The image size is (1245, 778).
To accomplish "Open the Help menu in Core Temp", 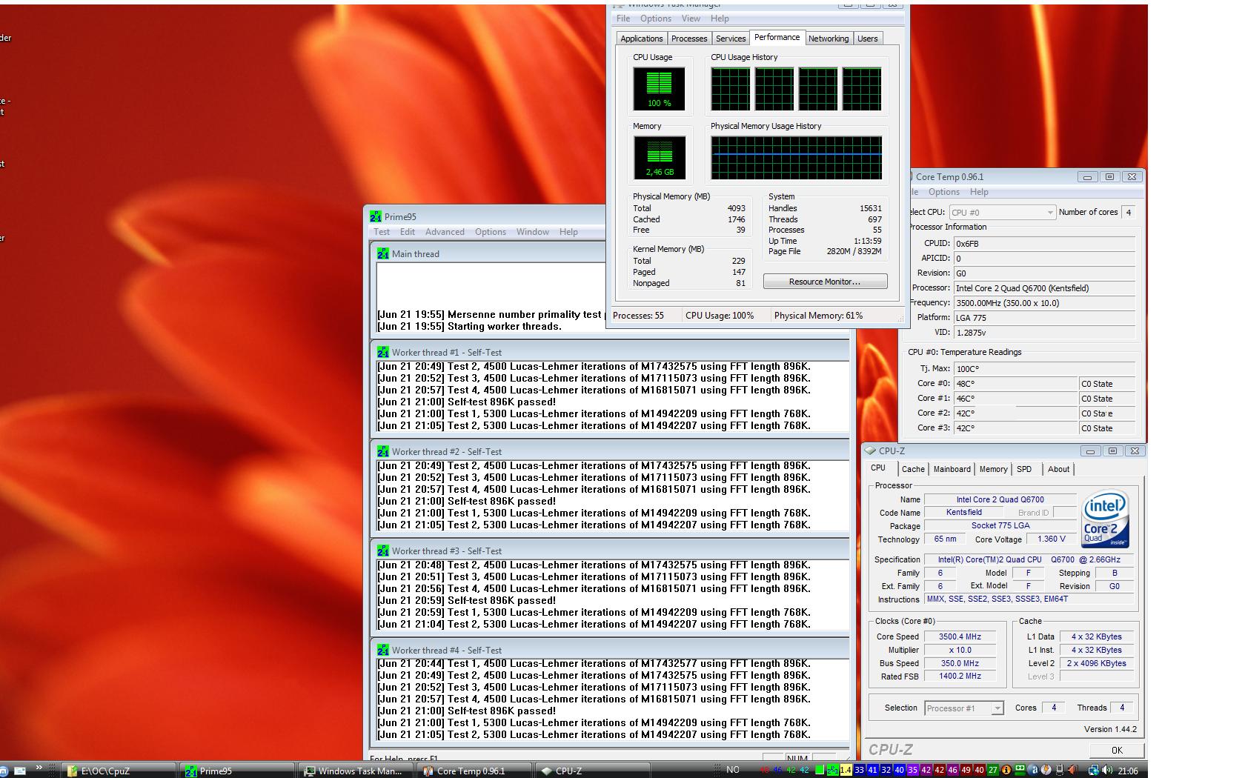I will (x=979, y=192).
